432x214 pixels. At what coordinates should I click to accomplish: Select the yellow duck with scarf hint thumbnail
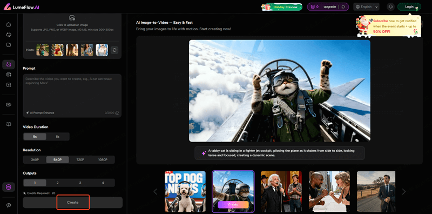click(57, 50)
